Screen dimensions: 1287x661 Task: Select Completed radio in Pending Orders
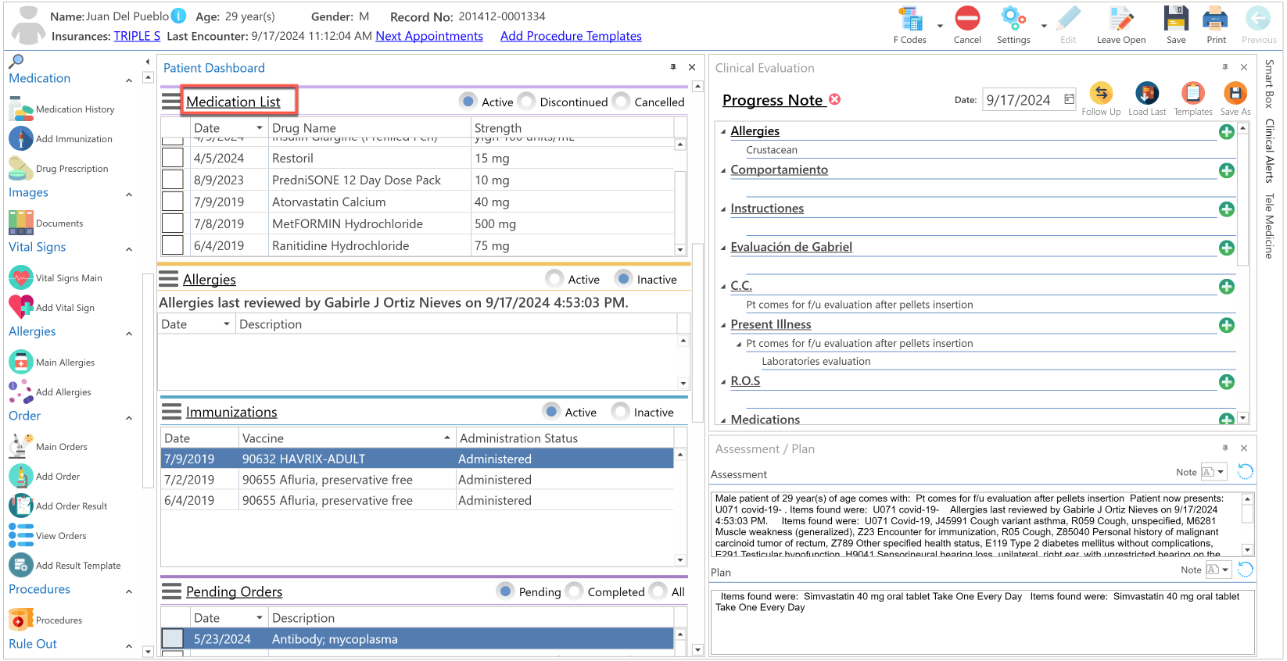[x=574, y=591]
